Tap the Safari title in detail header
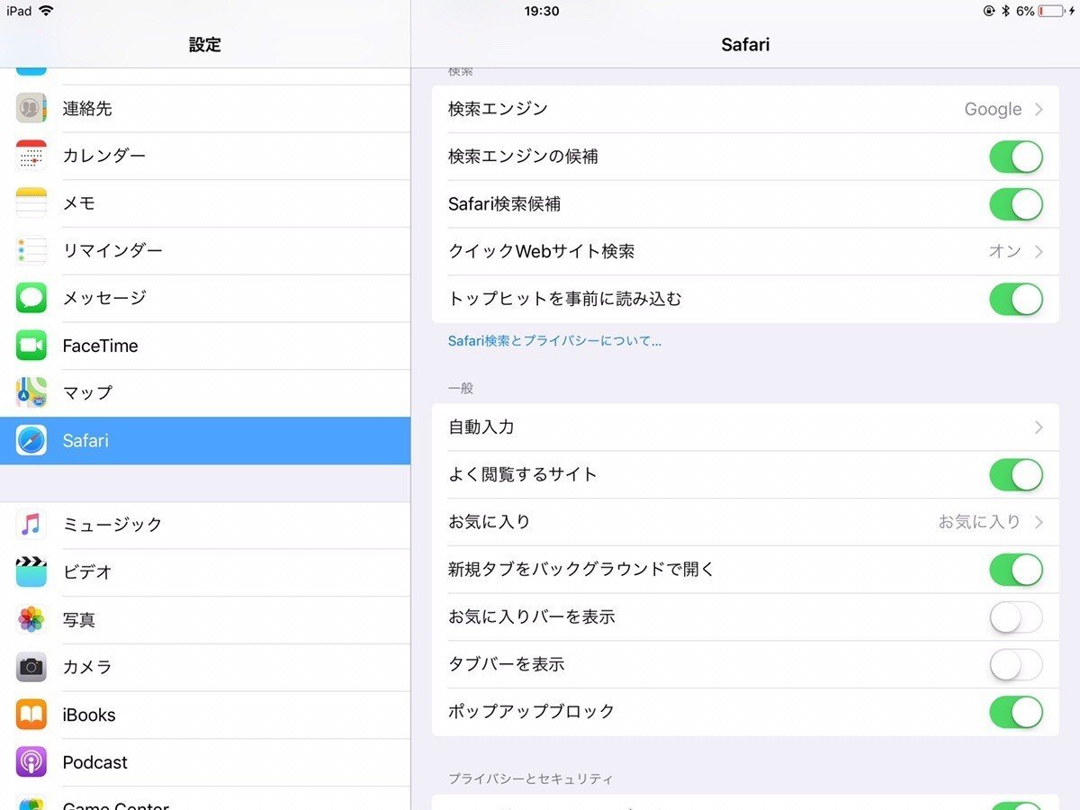1080x810 pixels. point(745,44)
